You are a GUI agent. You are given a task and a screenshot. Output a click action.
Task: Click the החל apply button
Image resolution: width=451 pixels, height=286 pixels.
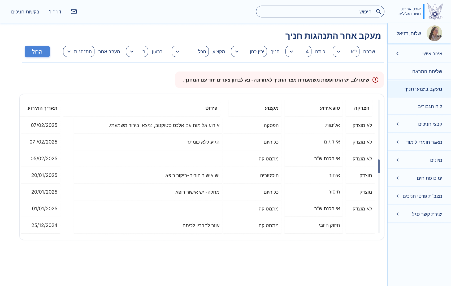(37, 51)
